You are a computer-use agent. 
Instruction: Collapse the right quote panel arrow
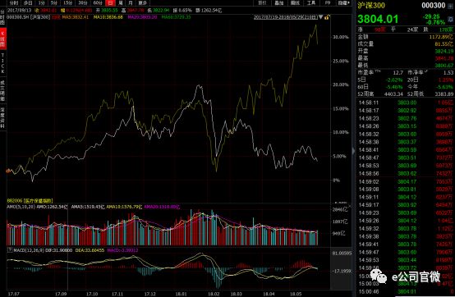(353, 151)
